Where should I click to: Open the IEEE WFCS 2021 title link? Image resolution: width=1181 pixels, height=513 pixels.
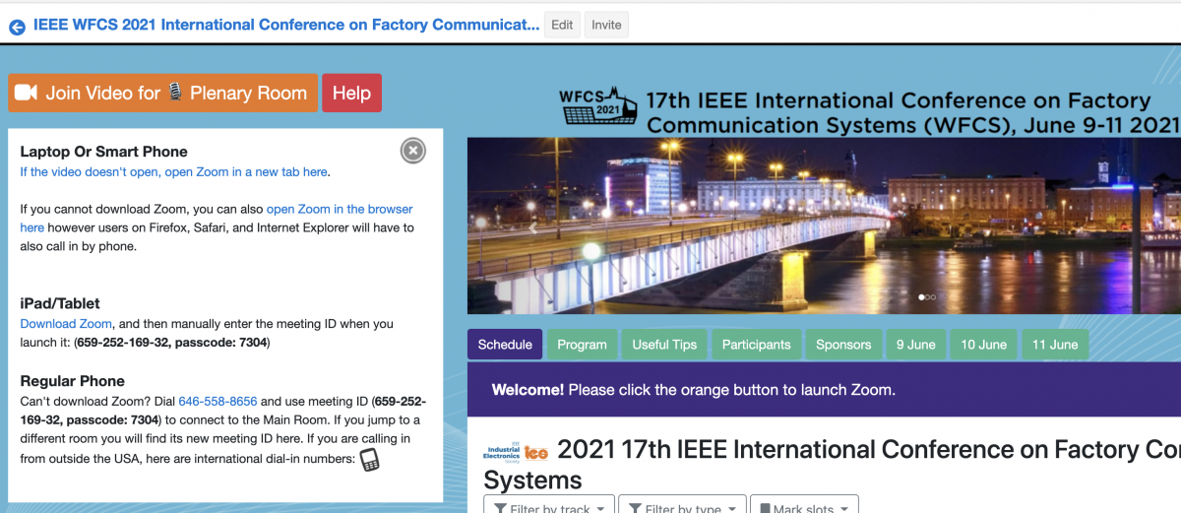pyautogui.click(x=286, y=25)
